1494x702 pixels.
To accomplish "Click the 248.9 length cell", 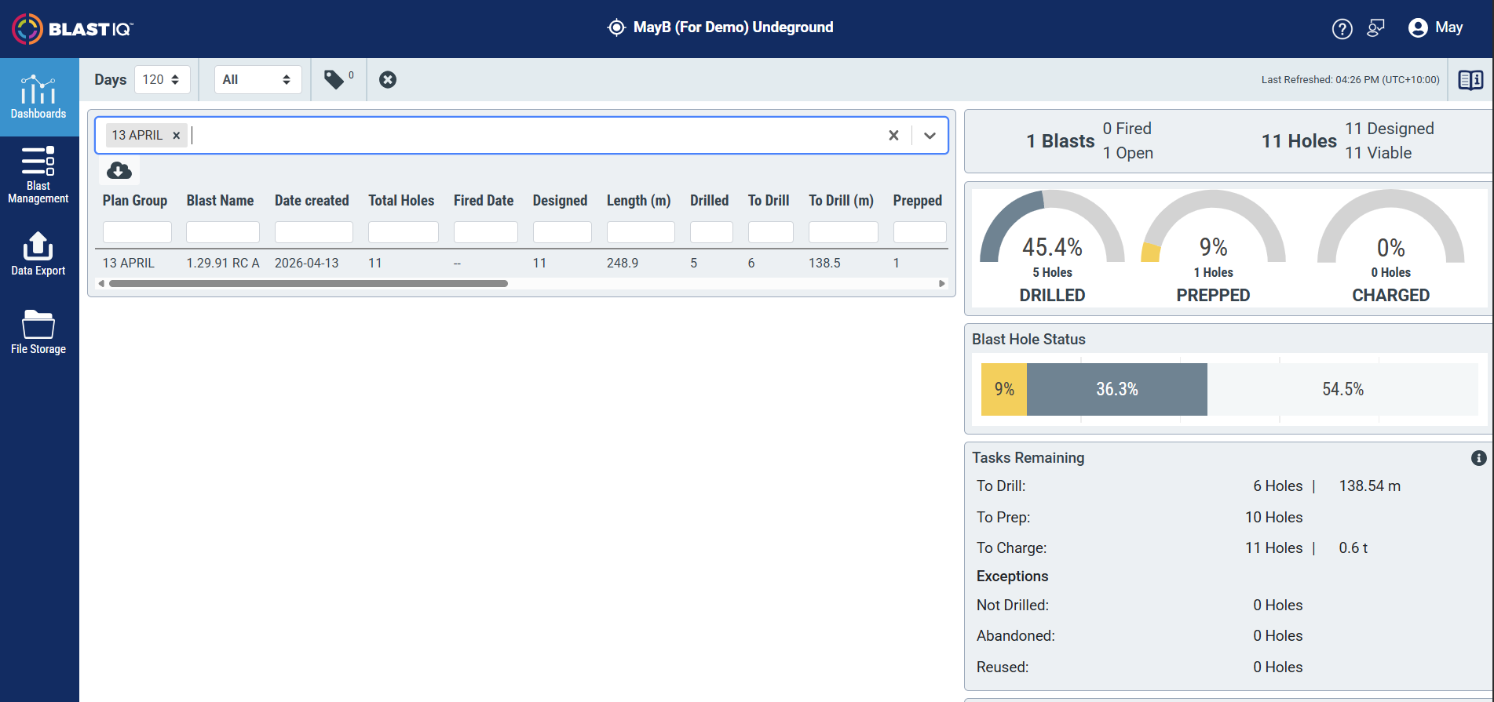I will [x=623, y=263].
